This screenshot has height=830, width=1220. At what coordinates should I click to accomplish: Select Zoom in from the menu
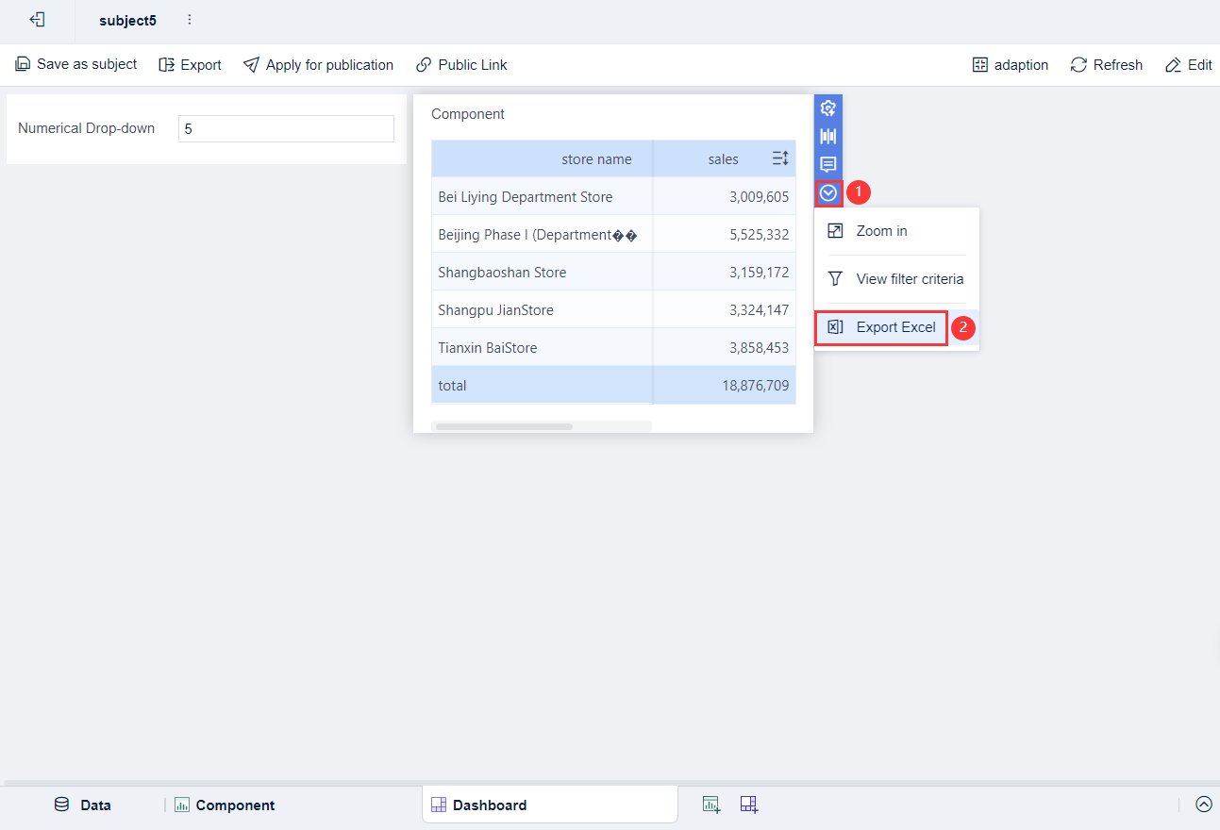click(881, 230)
